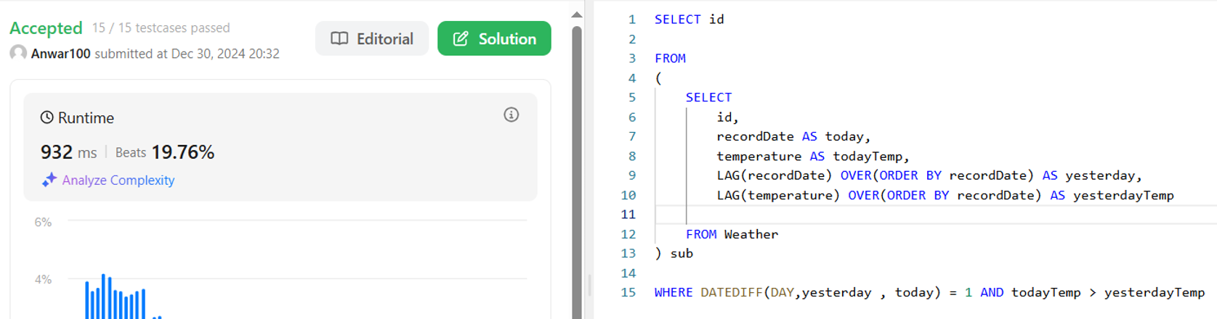Place cursor on empty code line 11
1217x319 pixels.
coord(936,215)
